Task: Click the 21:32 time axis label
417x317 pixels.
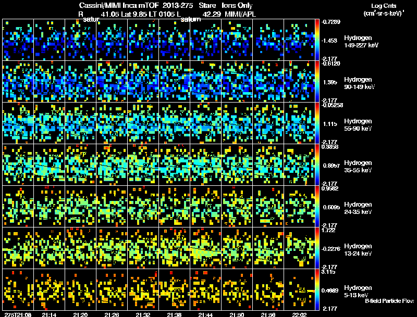Action: click(x=143, y=314)
